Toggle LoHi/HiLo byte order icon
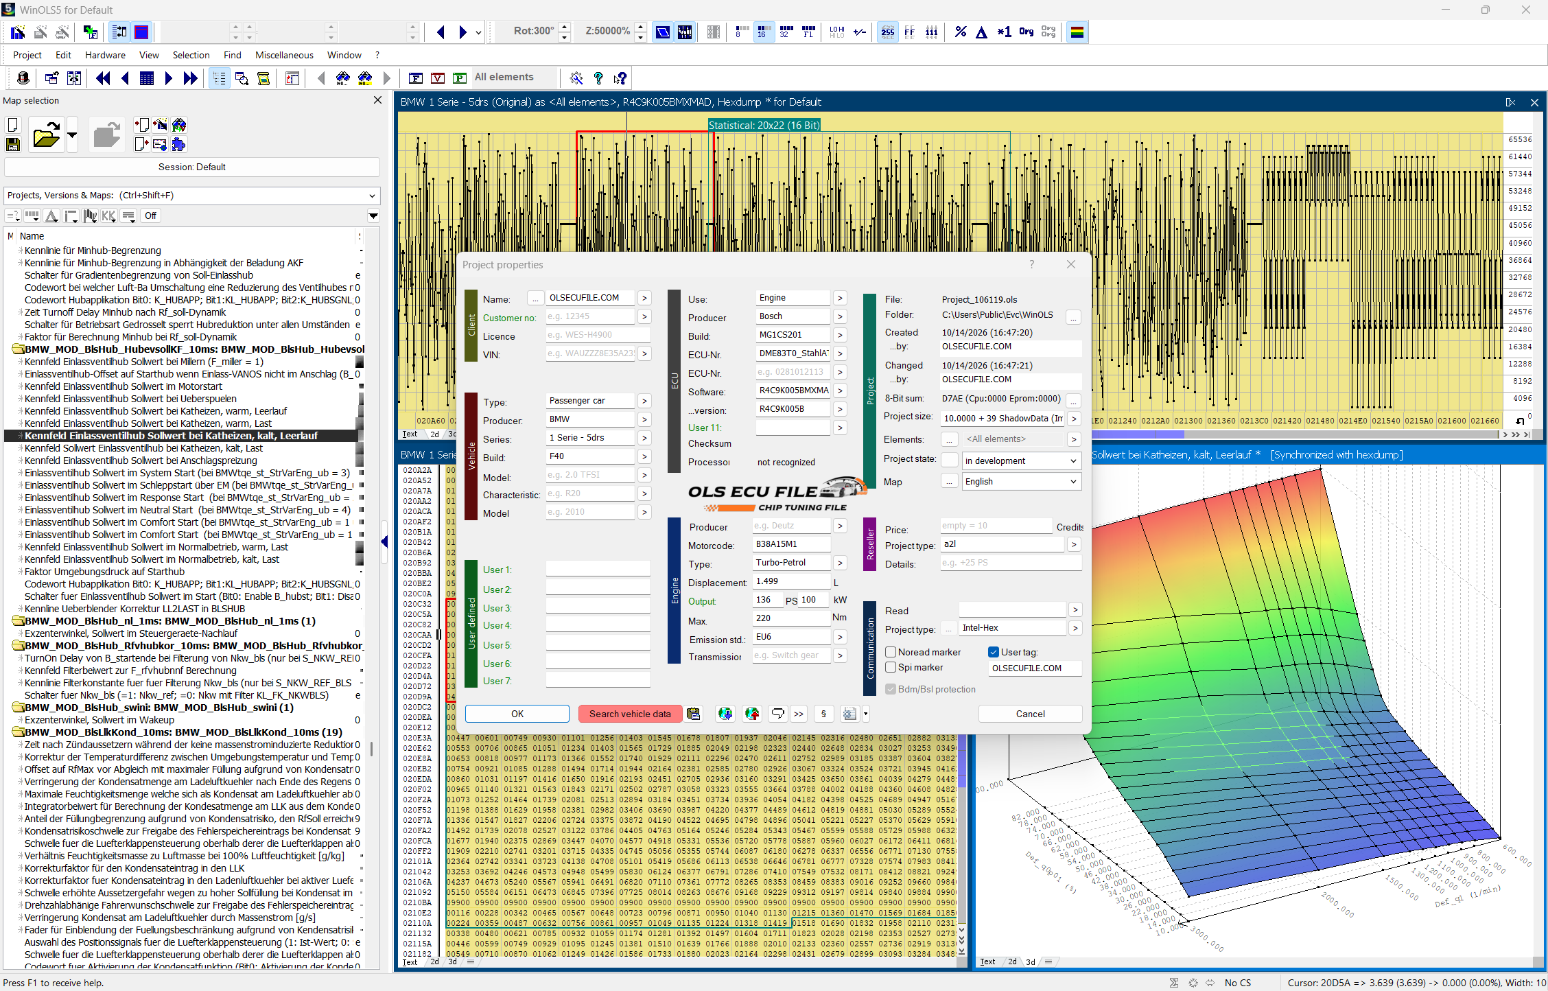 pos(837,32)
